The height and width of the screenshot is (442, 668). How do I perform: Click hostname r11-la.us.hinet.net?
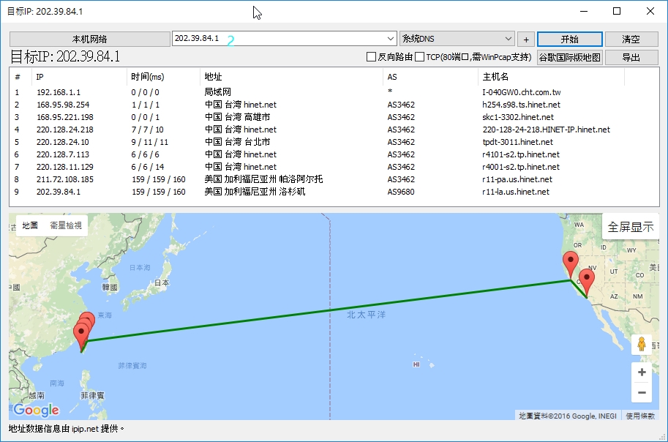tap(516, 192)
